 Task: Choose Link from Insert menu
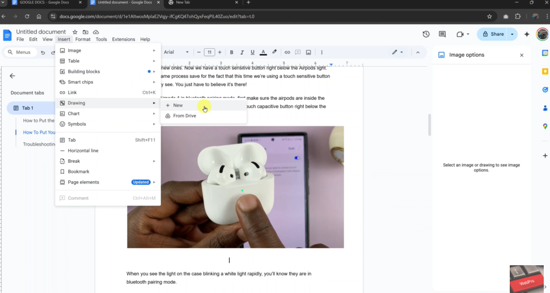pyautogui.click(x=108, y=92)
